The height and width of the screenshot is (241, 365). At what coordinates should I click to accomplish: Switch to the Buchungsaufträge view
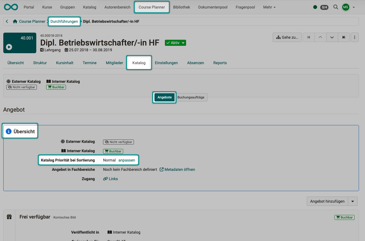(192, 97)
